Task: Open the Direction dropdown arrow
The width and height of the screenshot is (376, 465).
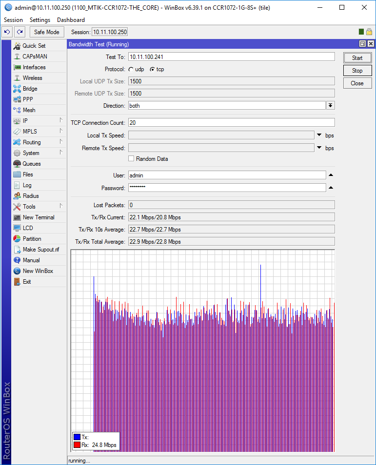Action: [x=330, y=106]
